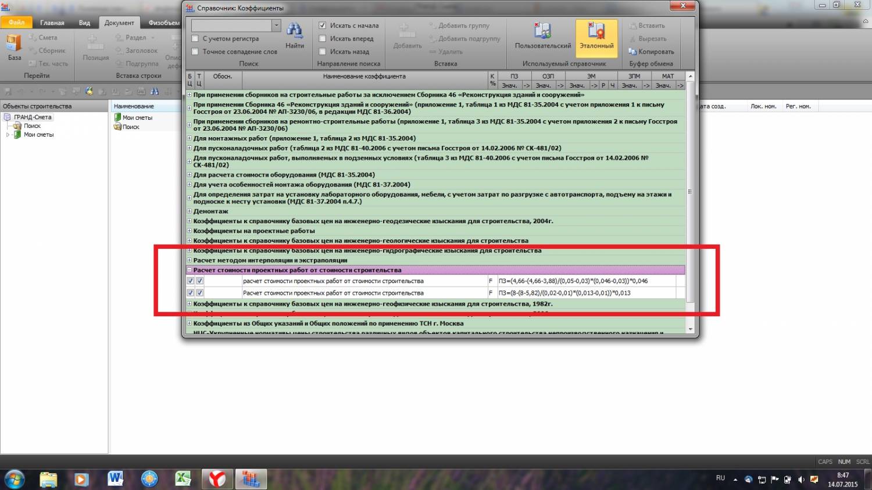Click the Сборник ribbon button

(x=47, y=51)
